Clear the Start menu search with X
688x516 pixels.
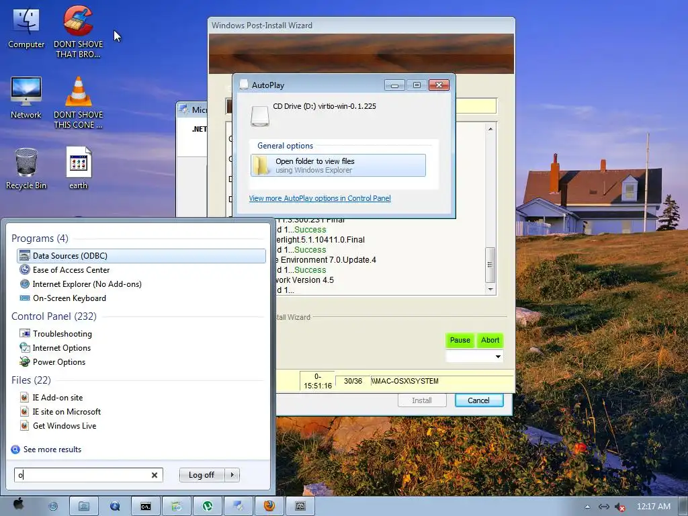[x=155, y=475]
